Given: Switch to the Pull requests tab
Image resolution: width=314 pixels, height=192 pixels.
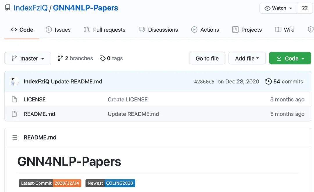Looking at the screenshot, I should tap(105, 30).
